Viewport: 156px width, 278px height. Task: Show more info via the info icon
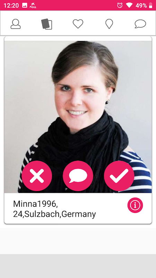pyautogui.click(x=135, y=205)
